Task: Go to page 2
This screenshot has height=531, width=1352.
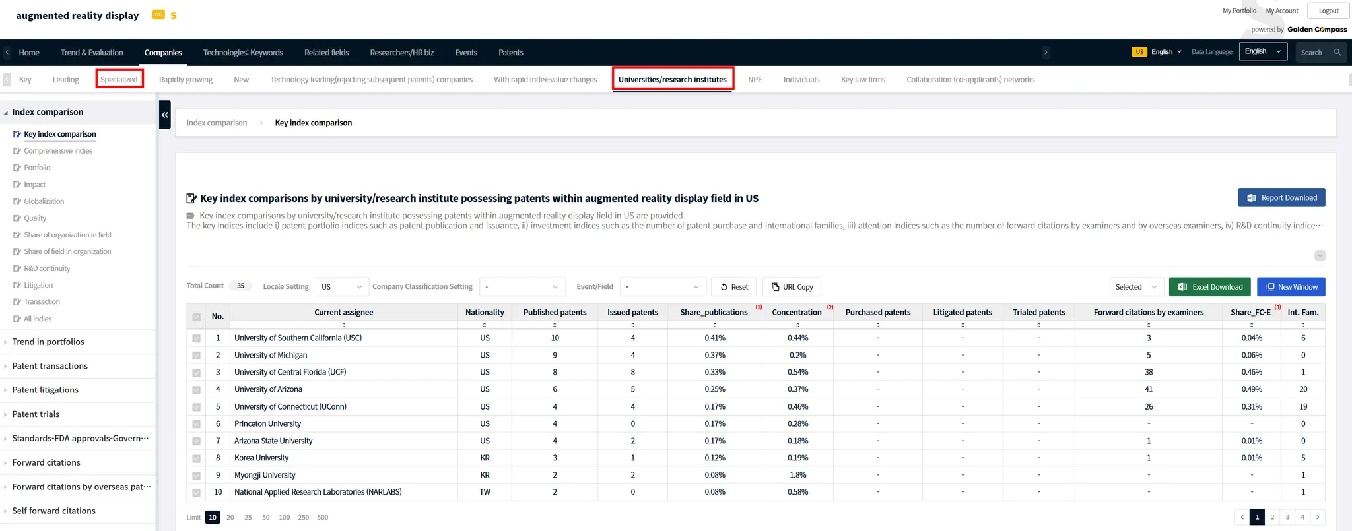Action: [x=1272, y=517]
